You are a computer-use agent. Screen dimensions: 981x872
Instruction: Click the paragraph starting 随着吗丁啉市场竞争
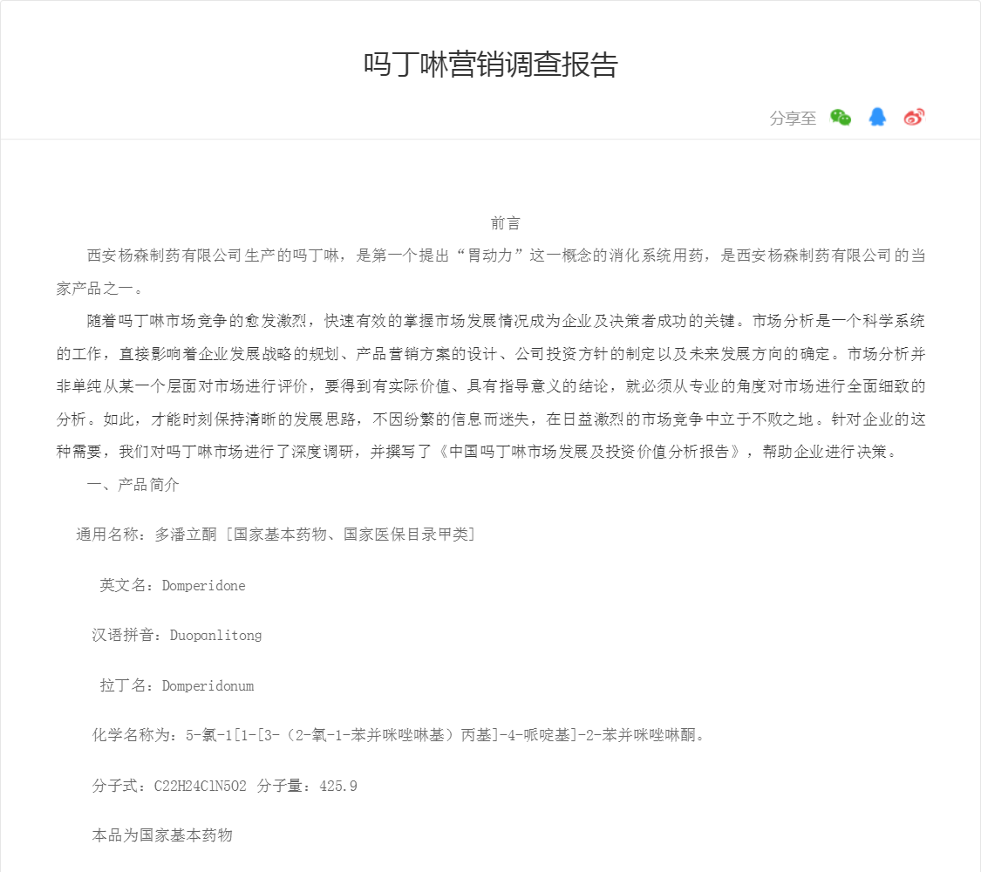(x=490, y=386)
